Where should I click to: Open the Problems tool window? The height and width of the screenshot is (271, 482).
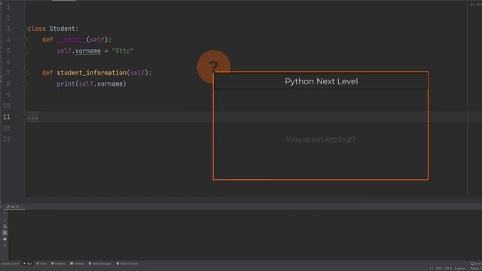click(x=59, y=263)
